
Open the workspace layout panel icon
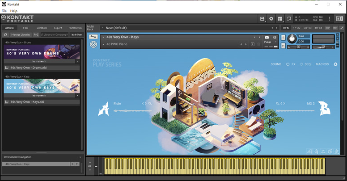[280, 19]
